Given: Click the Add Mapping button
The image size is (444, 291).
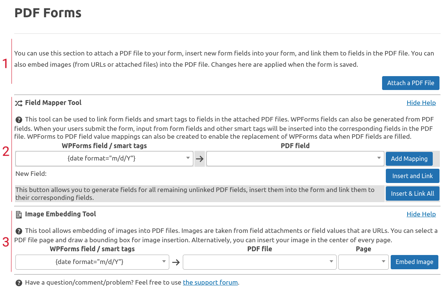Looking at the screenshot, I should pos(409,159).
